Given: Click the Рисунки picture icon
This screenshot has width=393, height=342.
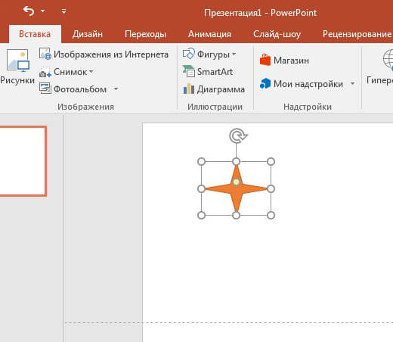Looking at the screenshot, I should 17,61.
